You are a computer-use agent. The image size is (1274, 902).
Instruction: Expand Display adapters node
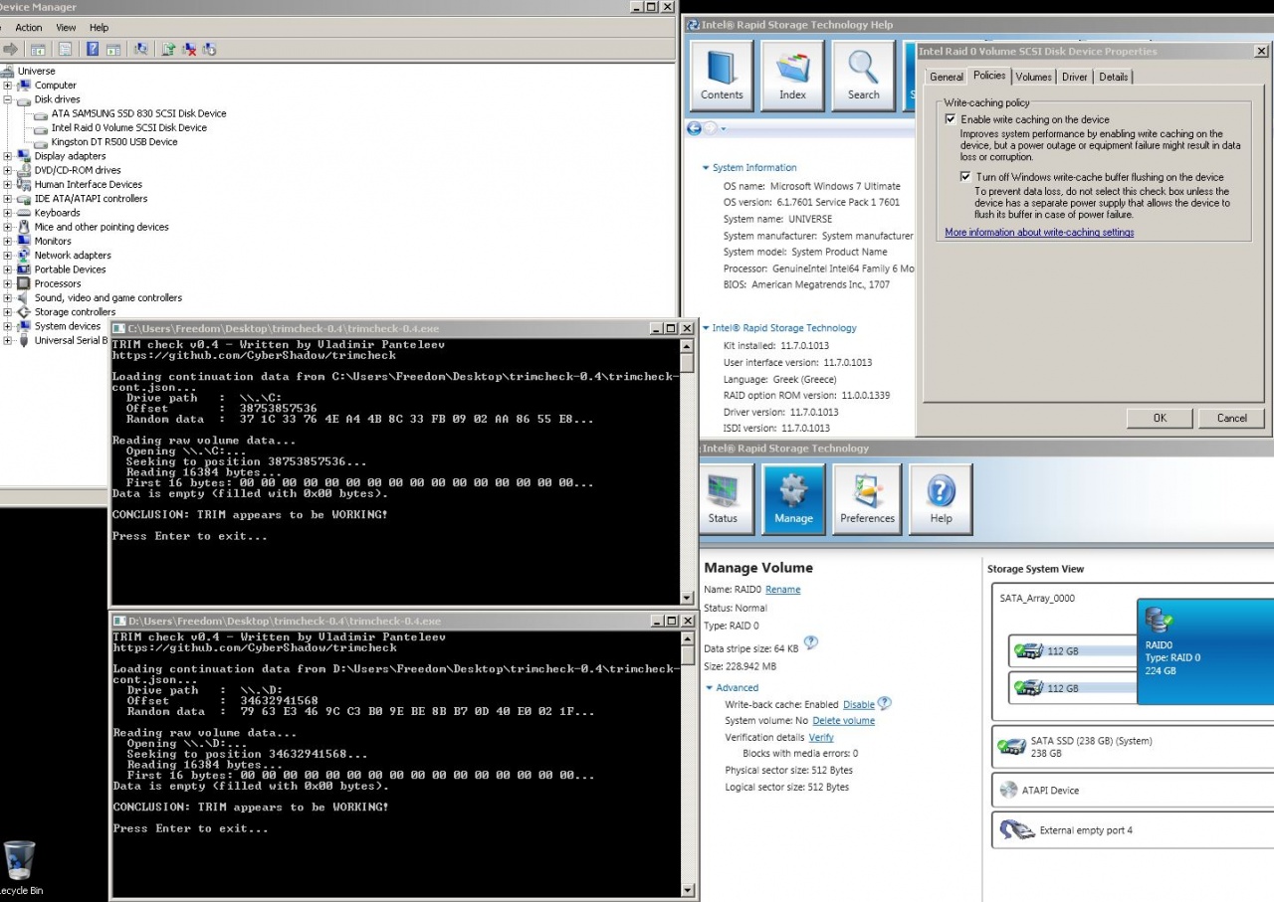pos(8,156)
